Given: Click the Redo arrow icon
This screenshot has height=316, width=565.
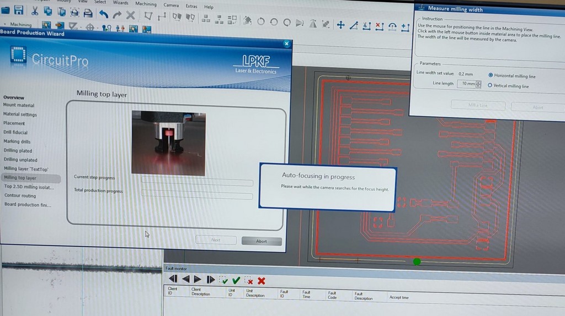Looking at the screenshot, I should tap(117, 15).
